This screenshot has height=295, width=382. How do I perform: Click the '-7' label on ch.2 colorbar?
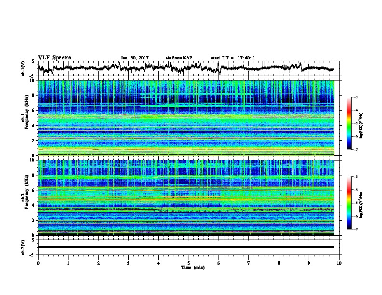356,229
